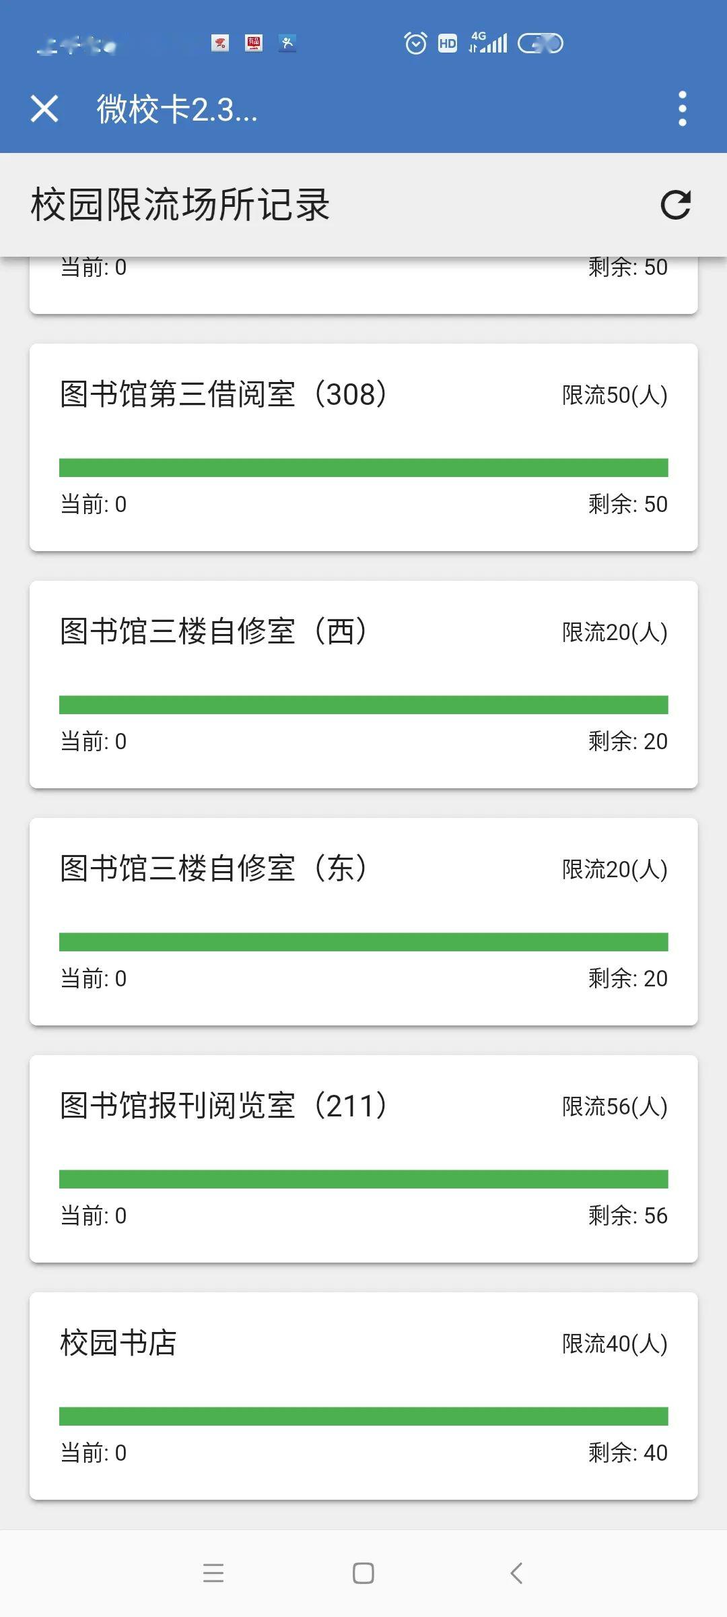Select the 图书馆三楼自修室（西）entry

[x=213, y=632]
